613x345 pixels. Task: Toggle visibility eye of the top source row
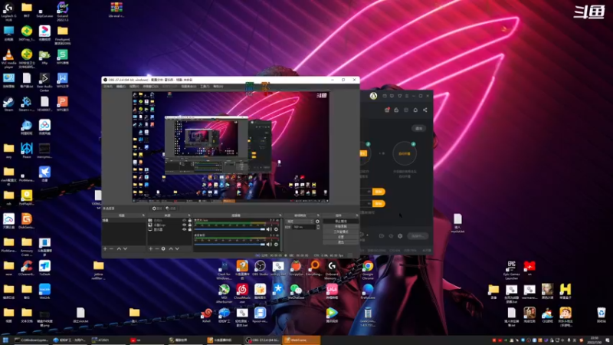184,221
